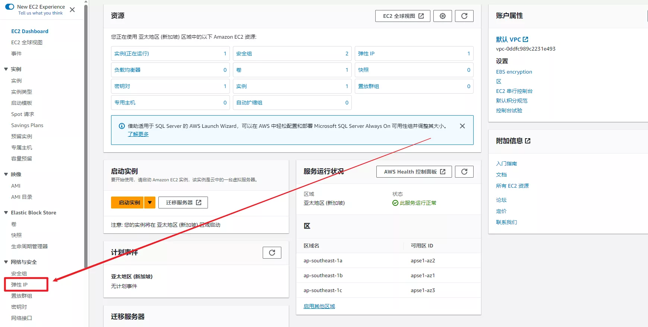The width and height of the screenshot is (648, 327).
Task: Open EBS encryption setting
Action: [x=514, y=72]
